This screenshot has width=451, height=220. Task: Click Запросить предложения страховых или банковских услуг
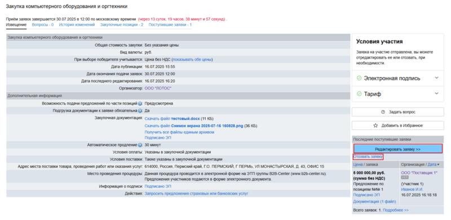[196, 194]
